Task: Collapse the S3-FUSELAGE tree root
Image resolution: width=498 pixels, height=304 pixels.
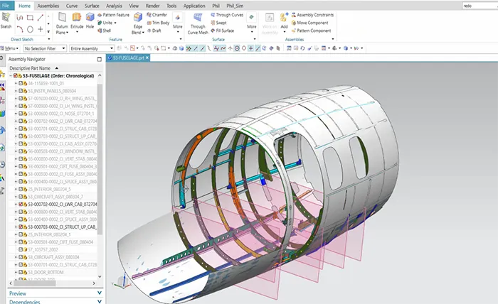Action: [x=11, y=76]
